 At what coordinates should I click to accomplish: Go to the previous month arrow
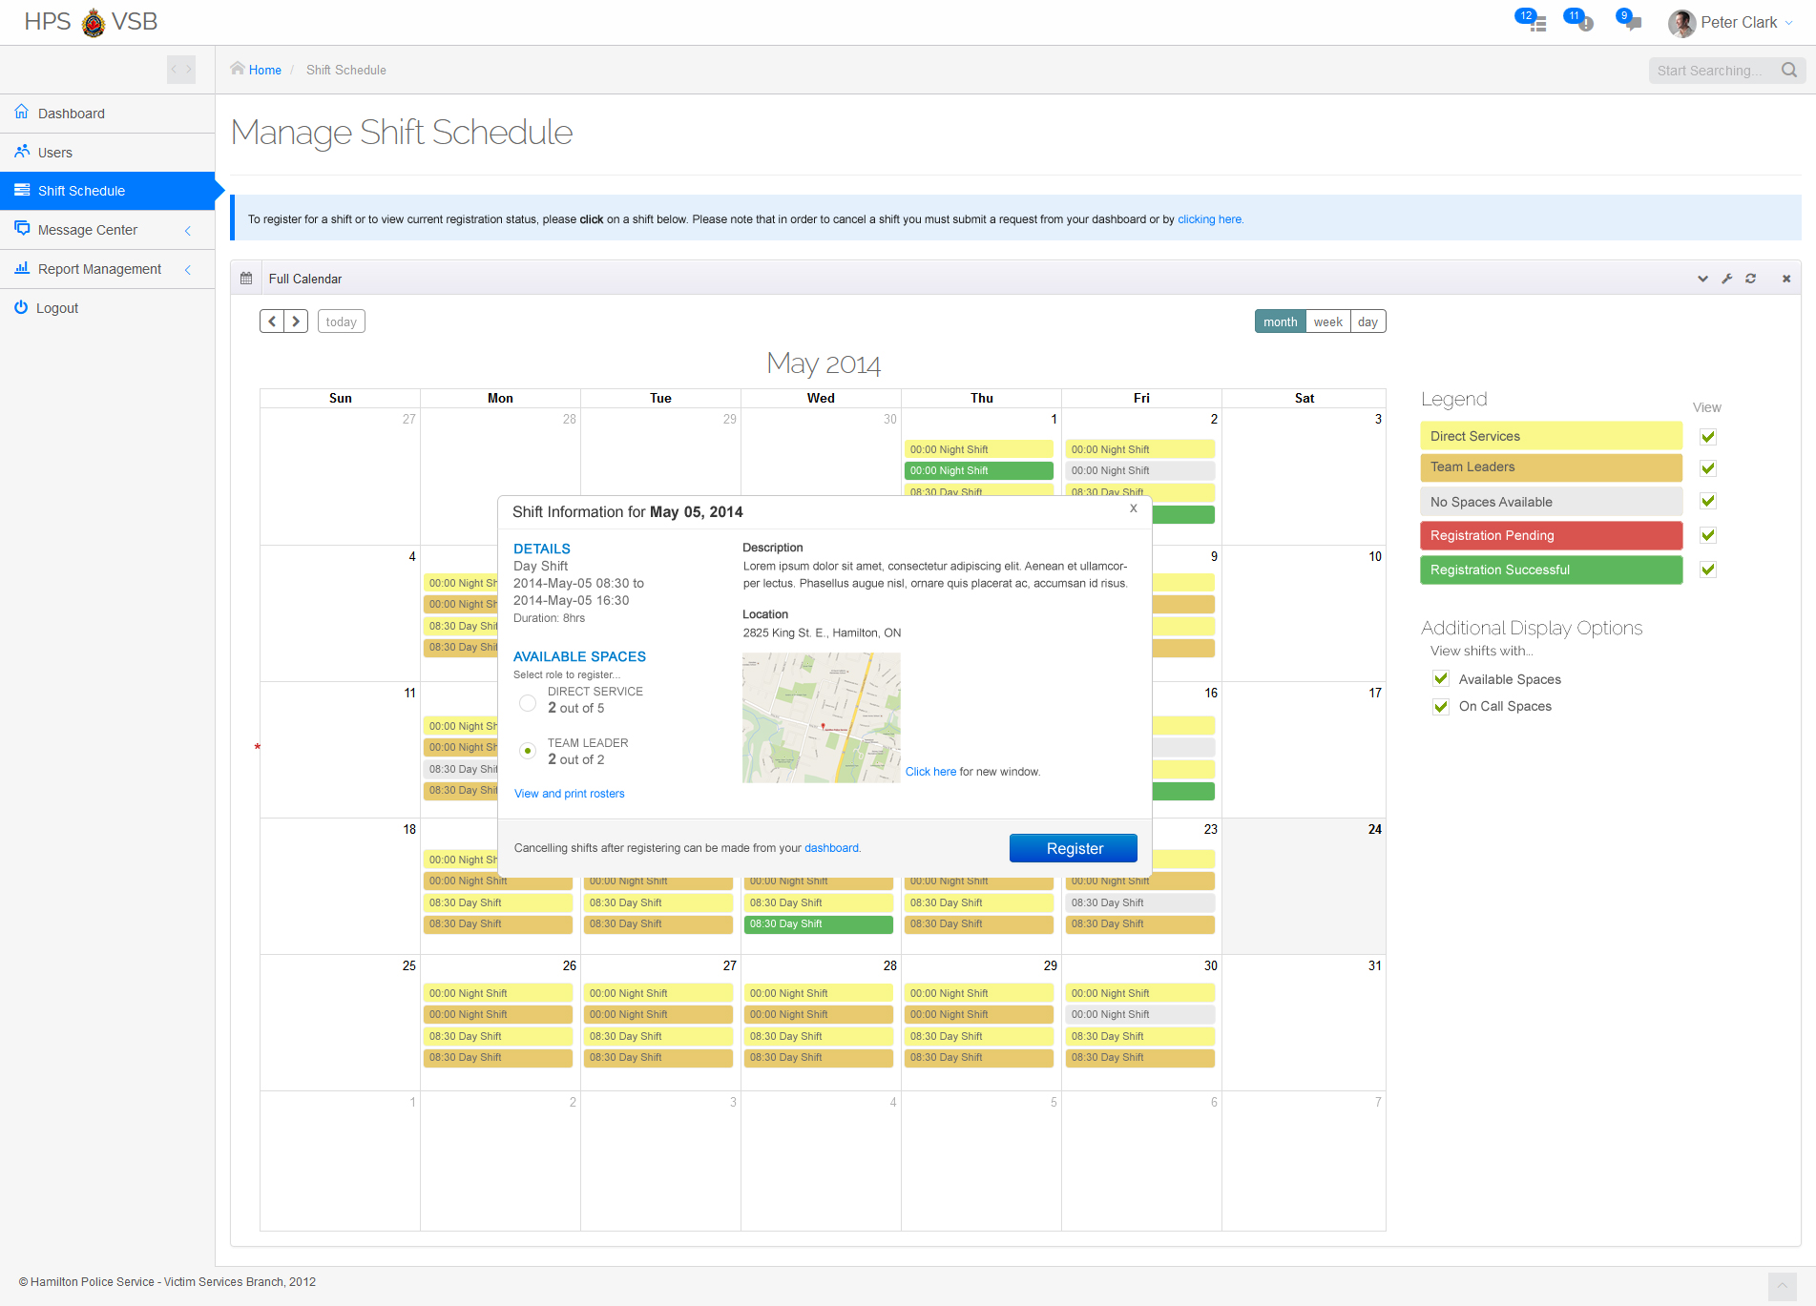[x=272, y=321]
